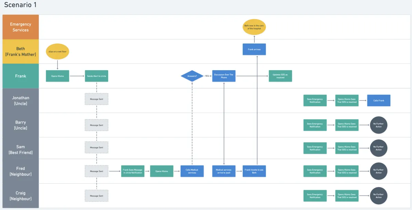Click the 'Medical services arrive to assist' box
This screenshot has height=210, width=412.
click(x=224, y=171)
